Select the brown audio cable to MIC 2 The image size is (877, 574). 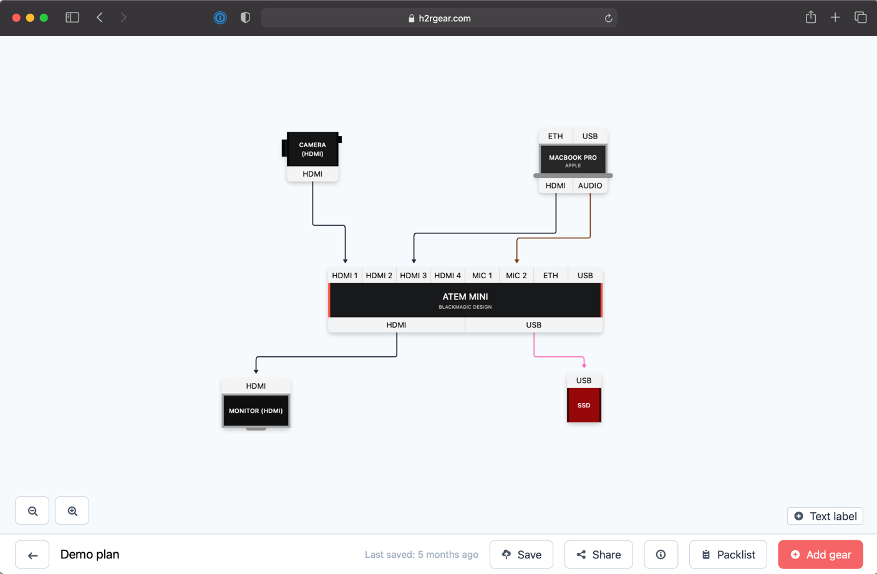[x=553, y=238]
